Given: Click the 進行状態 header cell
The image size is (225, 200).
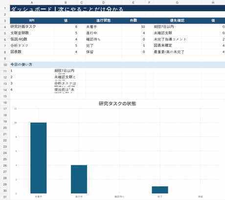Looking at the screenshot, I should point(104,21).
